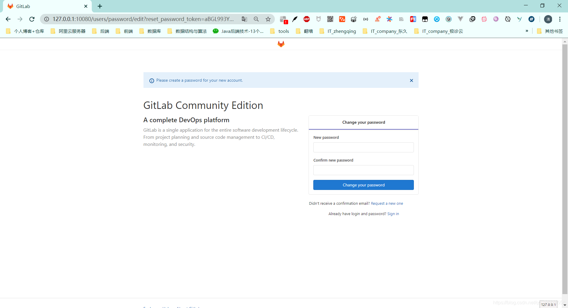Select the Change your password tab header

[x=364, y=122]
